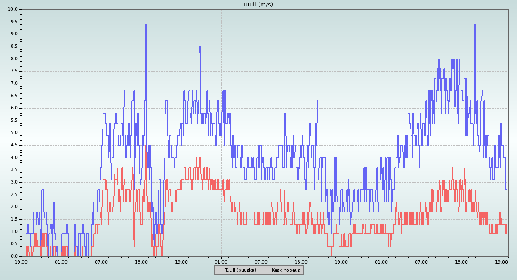Click the 6.5 label on the y-axis

(14, 96)
